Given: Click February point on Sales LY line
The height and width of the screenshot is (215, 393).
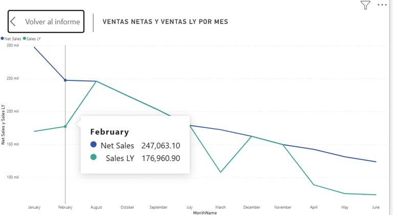Looking at the screenshot, I should pos(65,126).
